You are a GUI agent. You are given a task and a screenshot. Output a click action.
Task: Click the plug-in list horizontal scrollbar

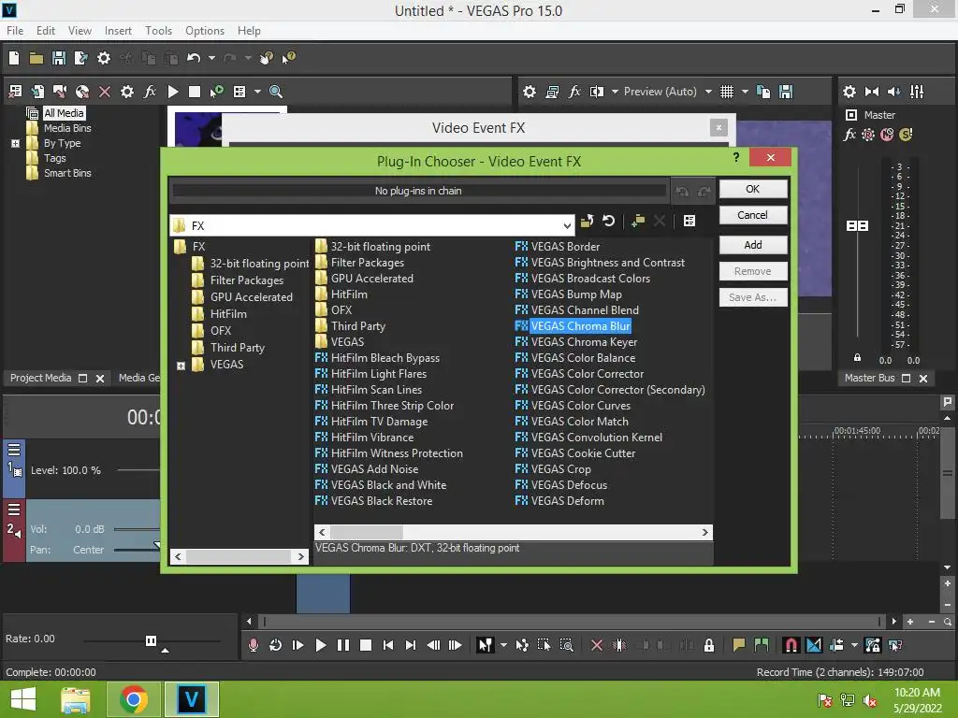[514, 532]
